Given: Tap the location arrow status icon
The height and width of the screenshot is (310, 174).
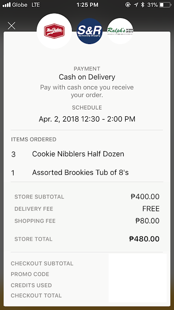Looking at the screenshot, I should coord(136,5).
